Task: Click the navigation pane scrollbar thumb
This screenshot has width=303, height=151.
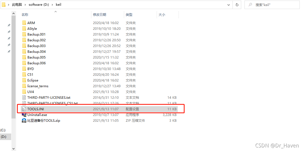Action: point(13,67)
